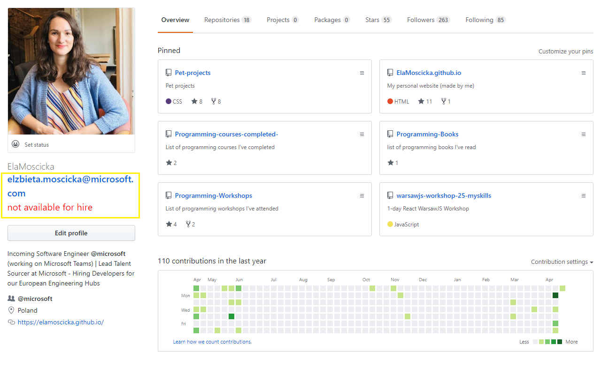The height and width of the screenshot is (375, 601).
Task: Open Programming-Workshops forks (2 forks)
Action: click(190, 224)
